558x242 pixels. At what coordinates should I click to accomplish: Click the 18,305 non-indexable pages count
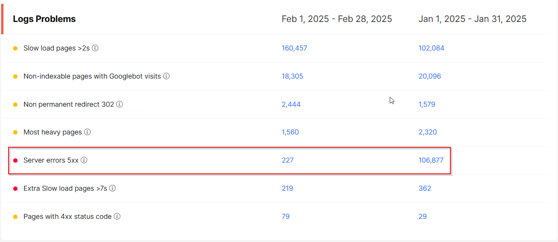[293, 76]
